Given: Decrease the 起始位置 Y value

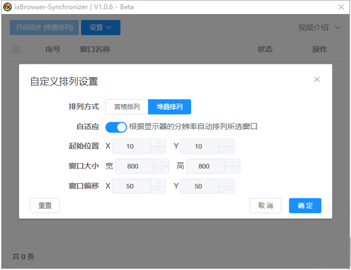Looking at the screenshot, I should click(x=227, y=150).
